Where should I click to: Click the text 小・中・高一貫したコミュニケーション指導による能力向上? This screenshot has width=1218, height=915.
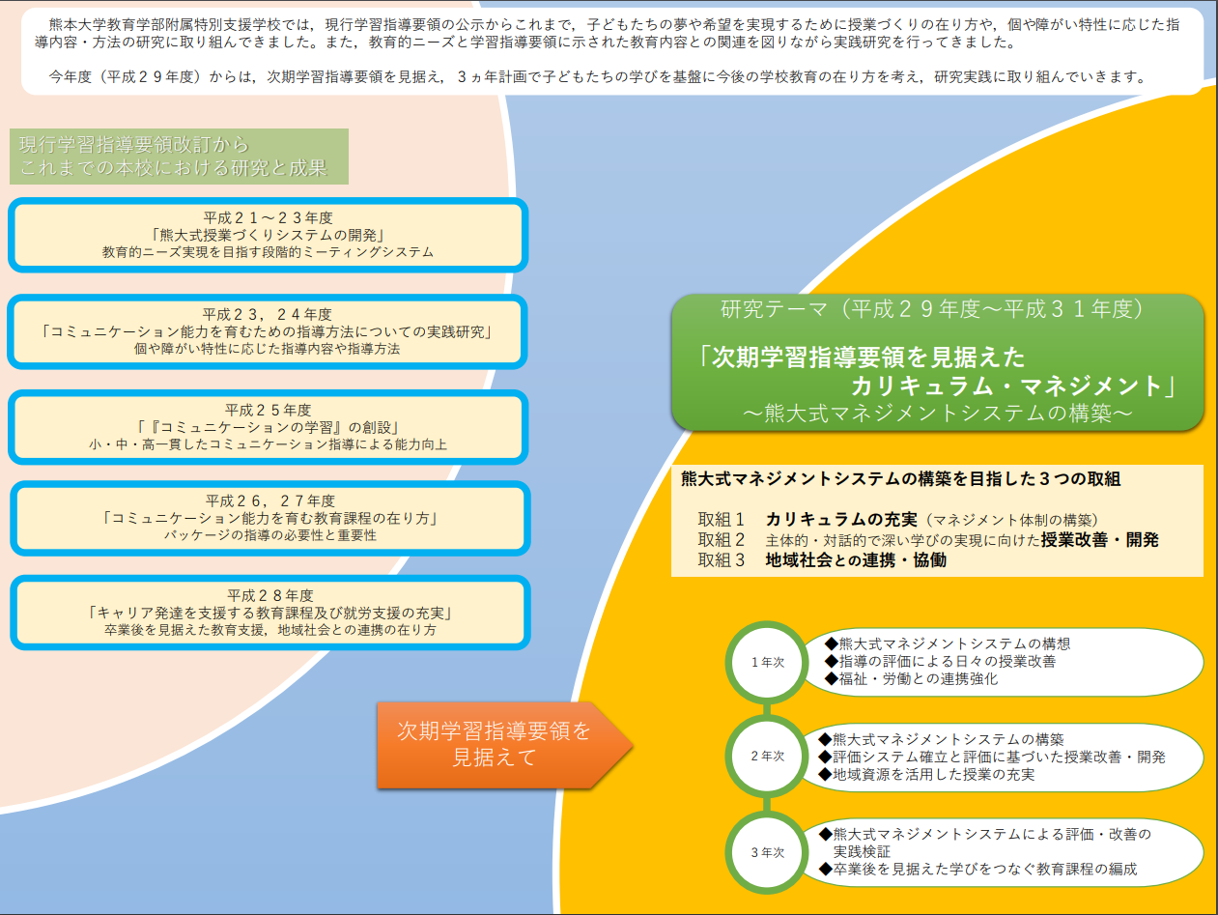pos(268,445)
